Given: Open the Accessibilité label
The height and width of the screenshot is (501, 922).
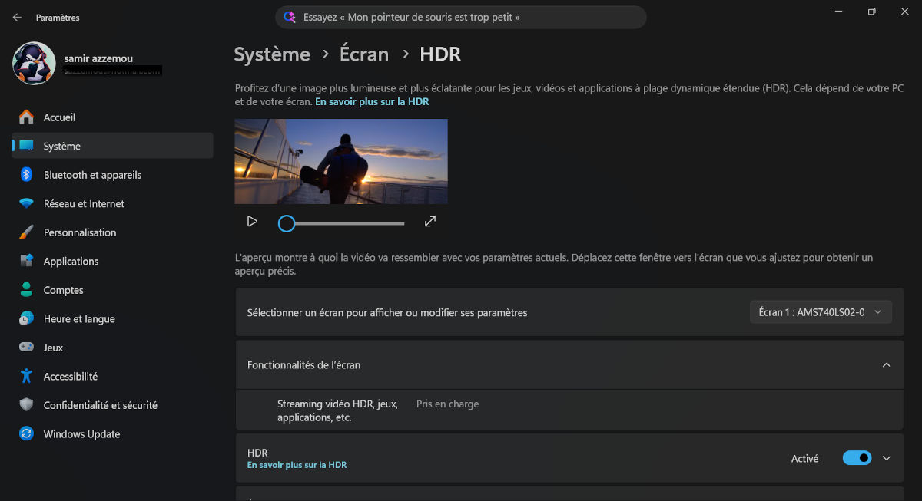Looking at the screenshot, I should [x=71, y=376].
